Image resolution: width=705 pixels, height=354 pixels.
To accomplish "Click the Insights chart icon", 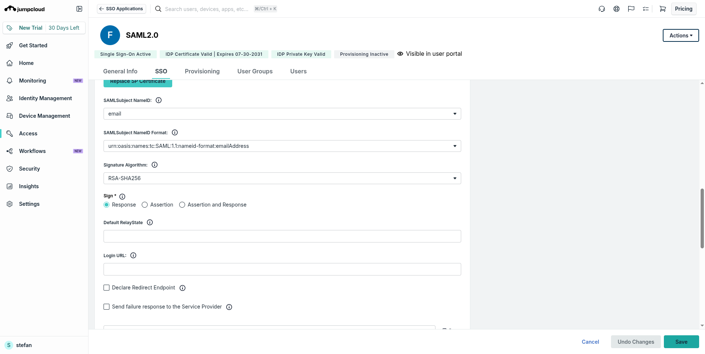I will (x=10, y=186).
